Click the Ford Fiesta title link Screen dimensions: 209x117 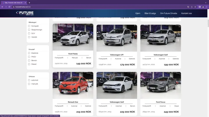click(73, 54)
